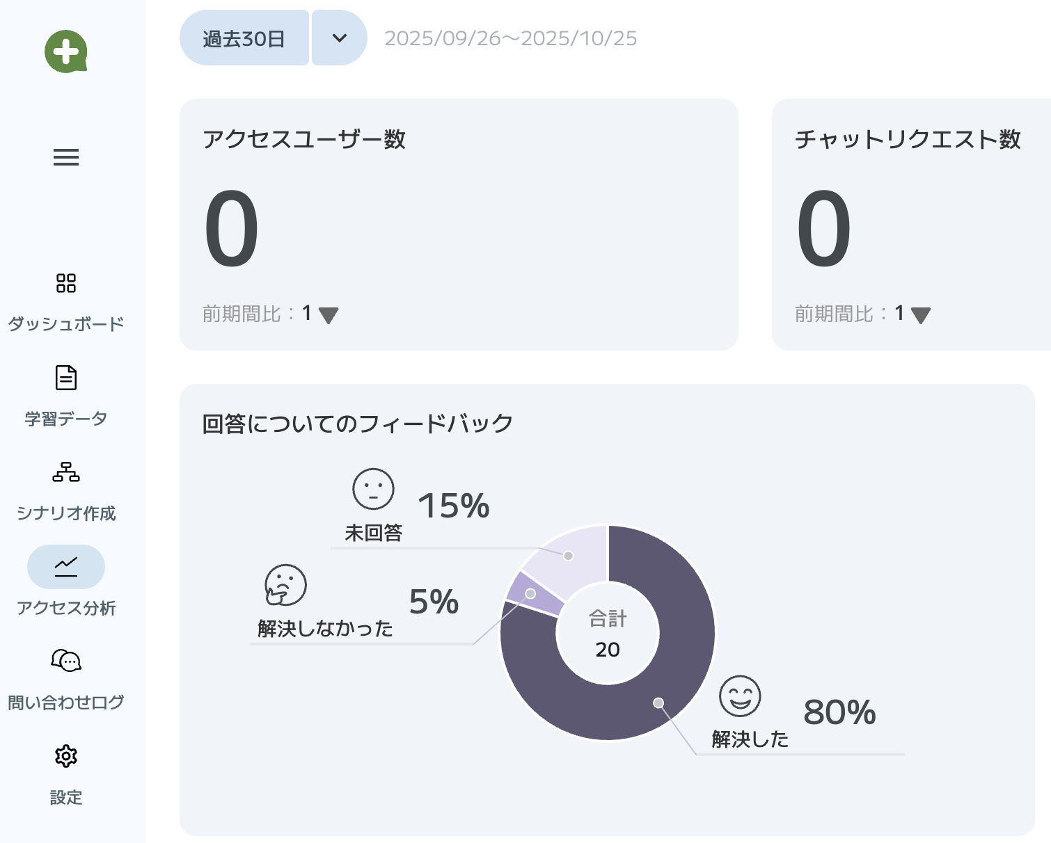Open the シナリオ作成 flowchart icon
The width and height of the screenshot is (1051, 843).
pos(66,472)
